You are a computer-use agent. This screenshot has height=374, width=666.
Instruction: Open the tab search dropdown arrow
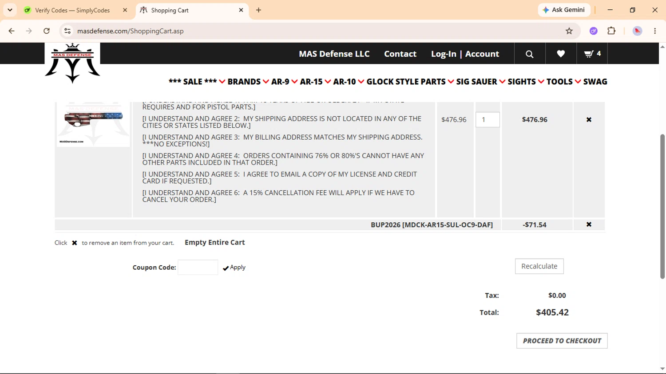(x=10, y=10)
